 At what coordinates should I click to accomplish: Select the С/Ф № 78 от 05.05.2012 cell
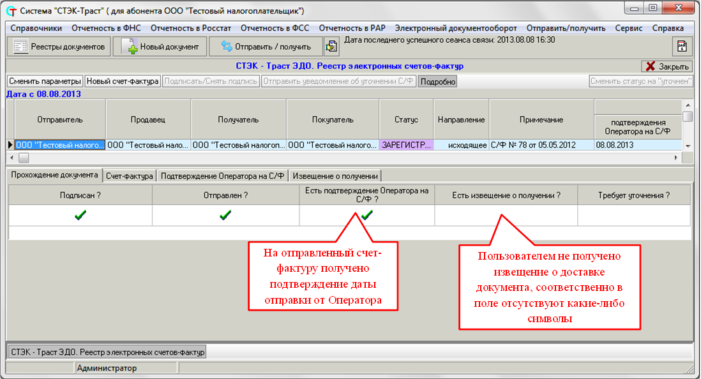click(541, 145)
